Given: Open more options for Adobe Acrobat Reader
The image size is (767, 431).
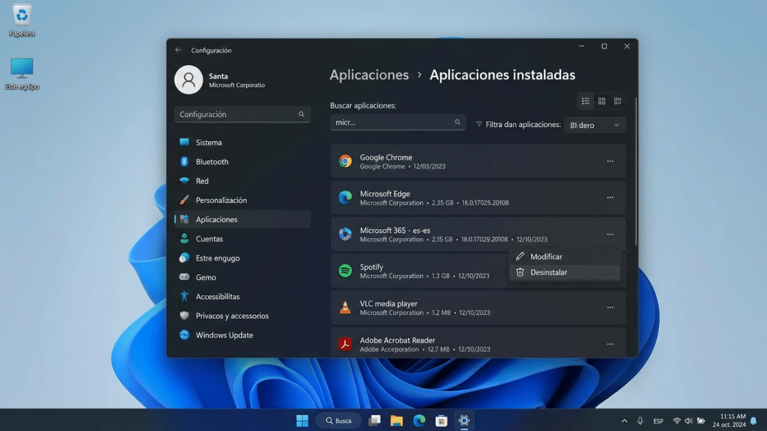Looking at the screenshot, I should tap(610, 344).
